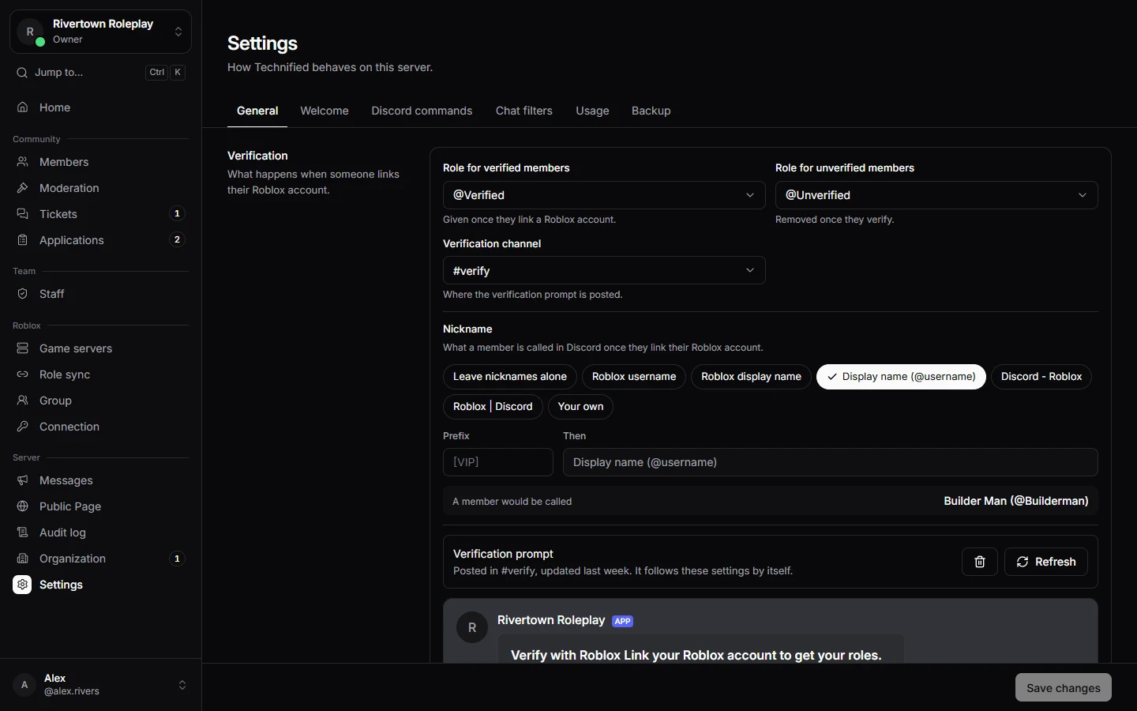The image size is (1137, 711).
Task: Select the Roblox username nickname option
Action: tap(634, 377)
